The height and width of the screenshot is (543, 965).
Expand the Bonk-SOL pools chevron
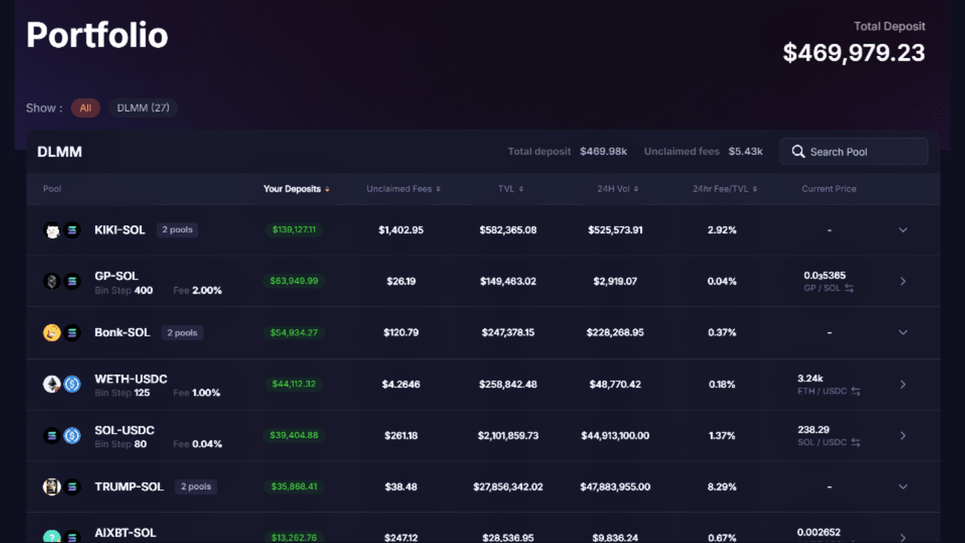click(903, 333)
